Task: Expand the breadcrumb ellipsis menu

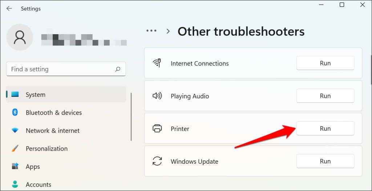Action: [151, 31]
